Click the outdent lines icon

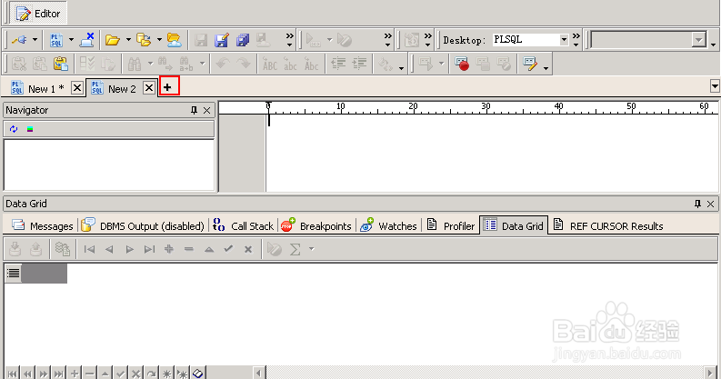338,64
